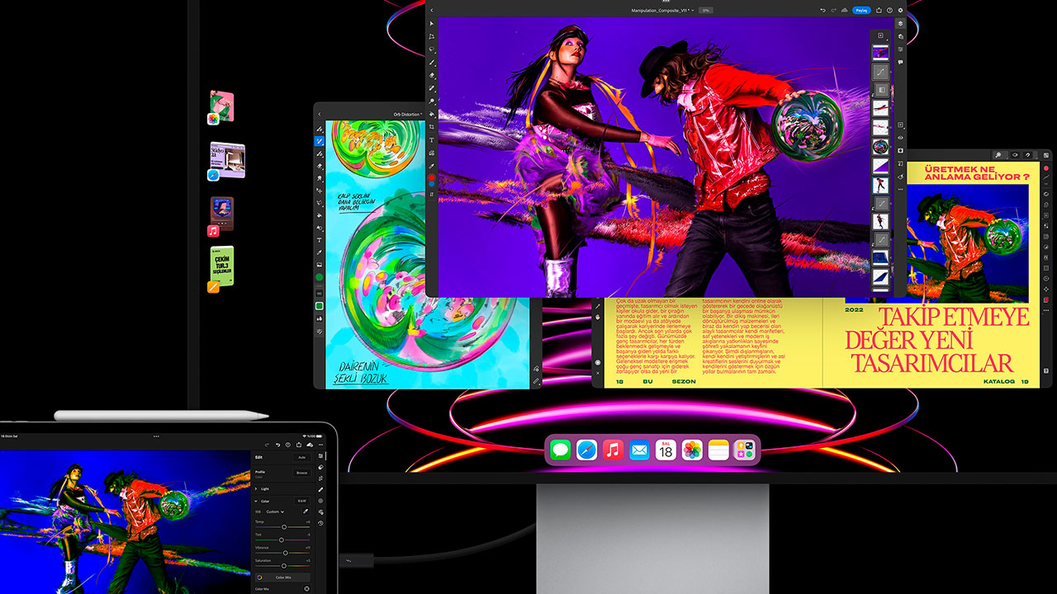
Task: Toggle the B&W button in Color section
Action: [301, 501]
